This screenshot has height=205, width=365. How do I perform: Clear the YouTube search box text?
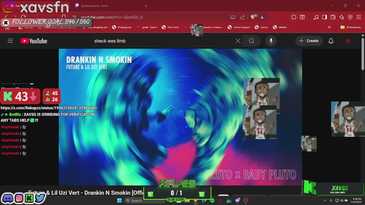[238, 41]
